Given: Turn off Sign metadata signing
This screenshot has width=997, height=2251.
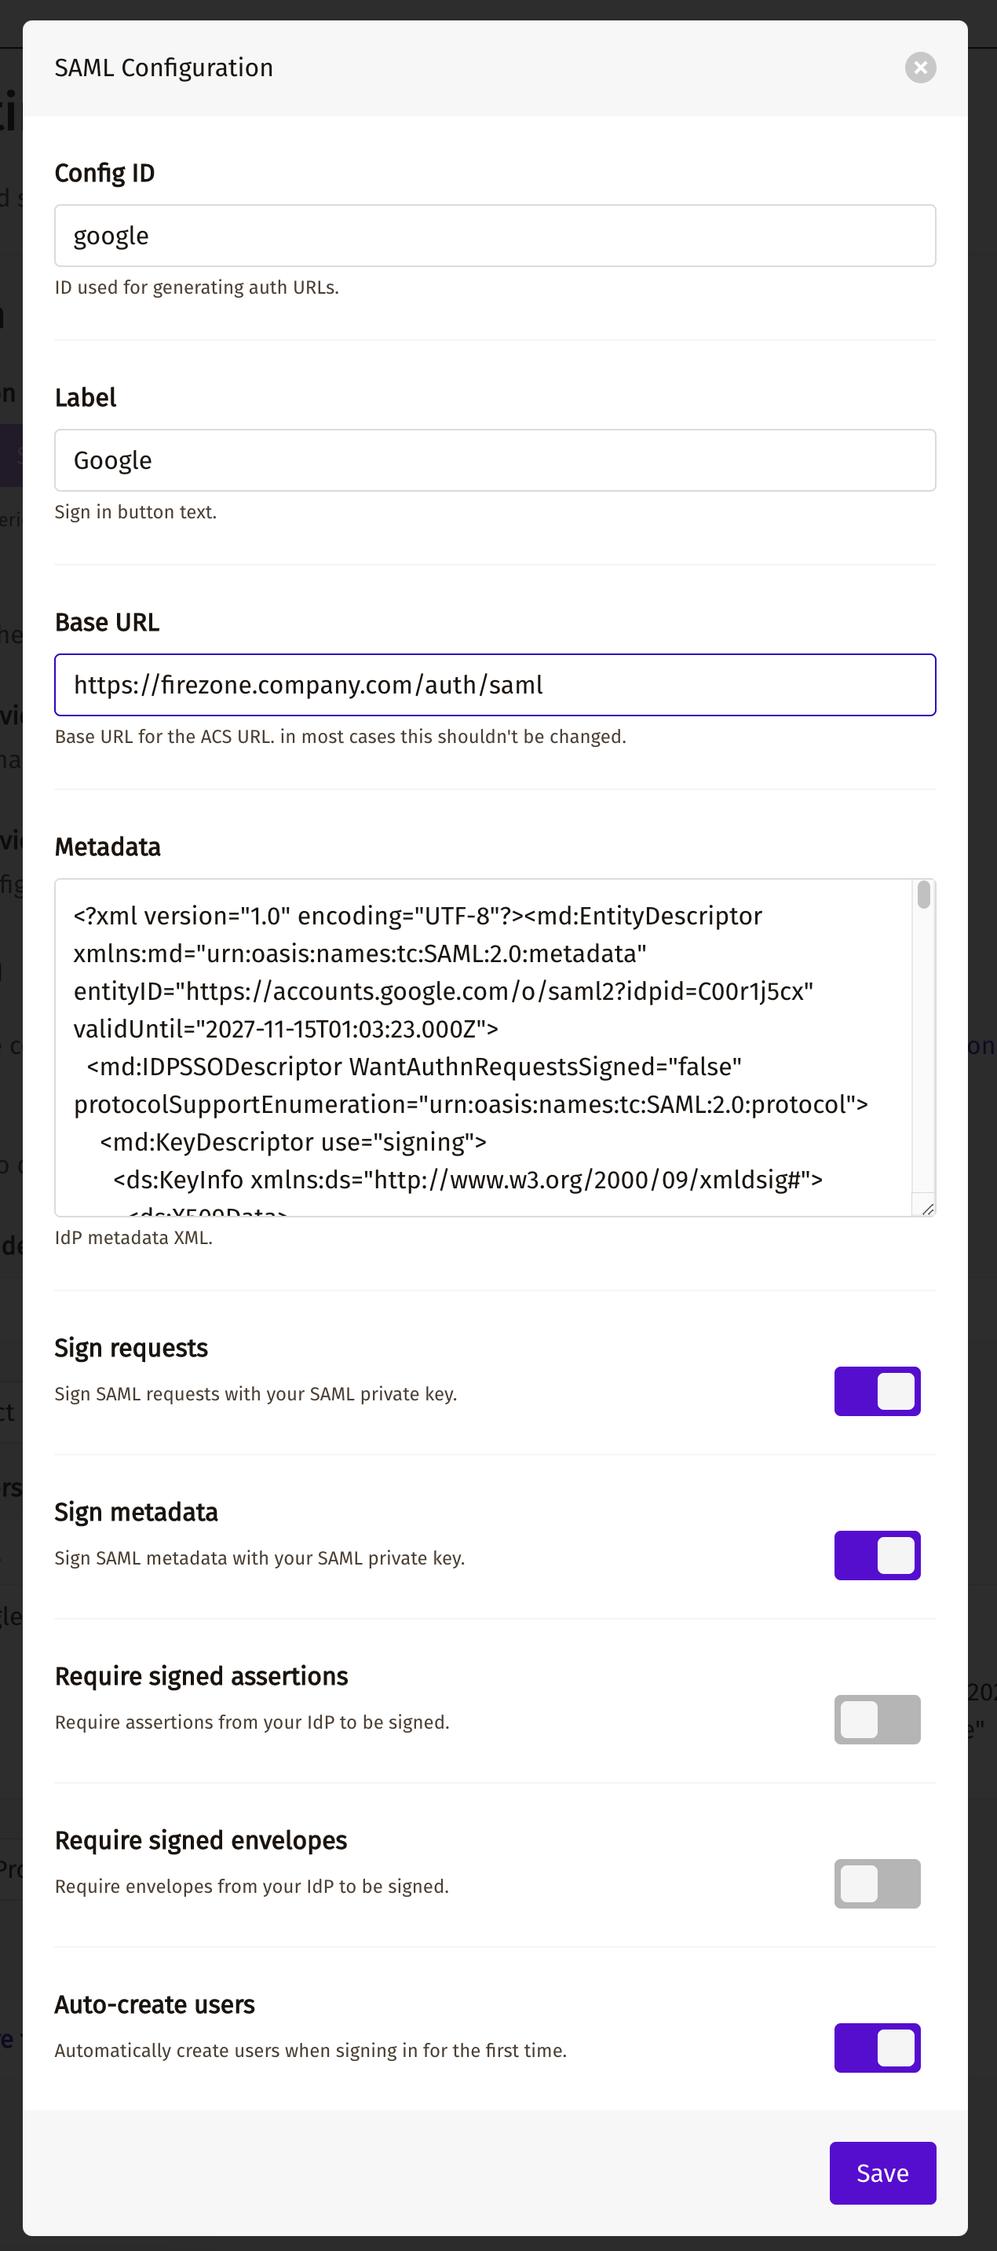Looking at the screenshot, I should (x=878, y=1555).
